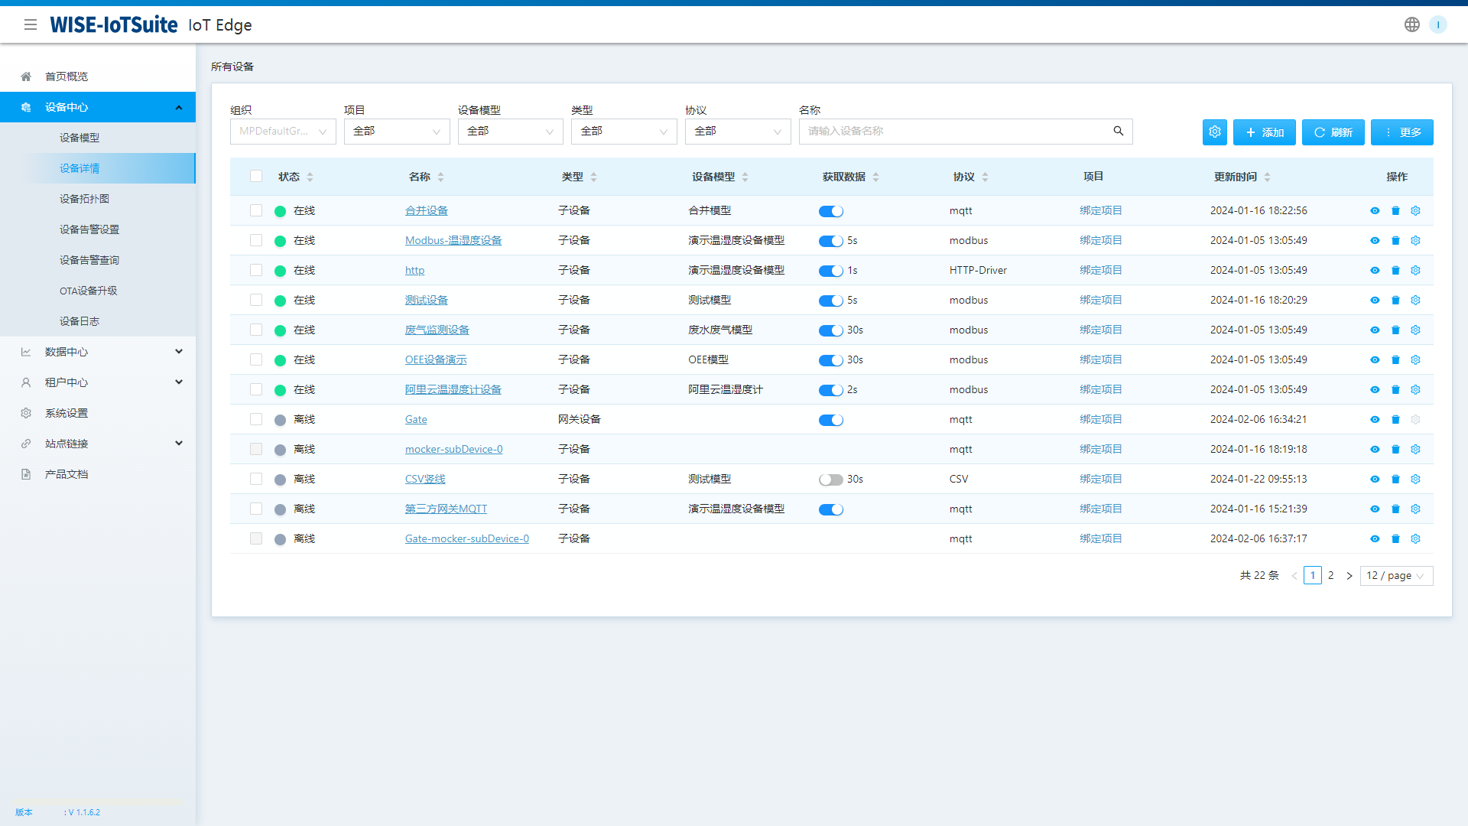
Task: Go to page 2 of the device list
Action: (1331, 575)
